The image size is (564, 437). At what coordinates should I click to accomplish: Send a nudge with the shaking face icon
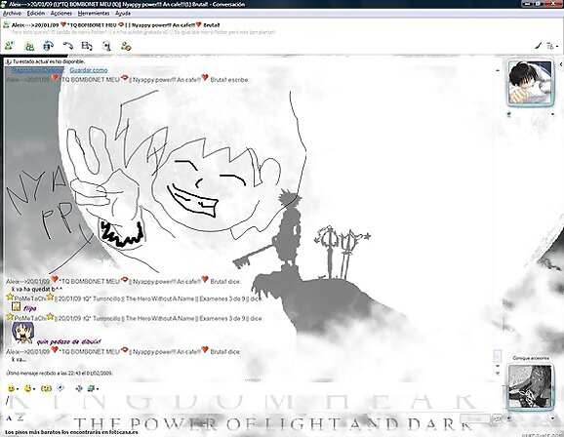click(47, 388)
